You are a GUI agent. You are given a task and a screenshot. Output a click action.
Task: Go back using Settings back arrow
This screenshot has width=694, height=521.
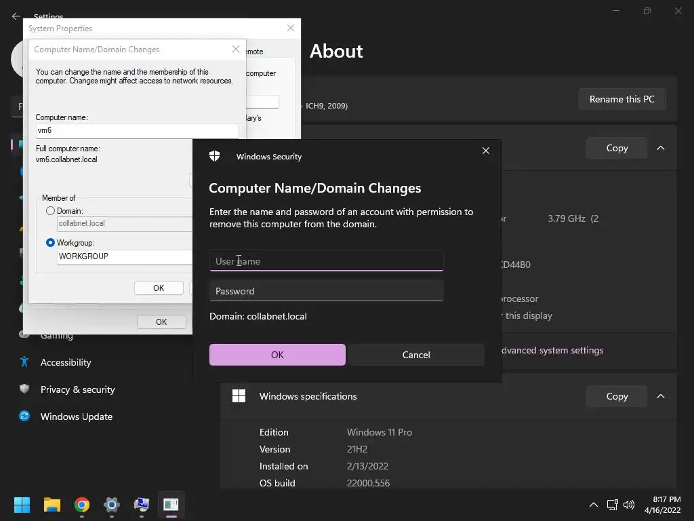point(16,16)
